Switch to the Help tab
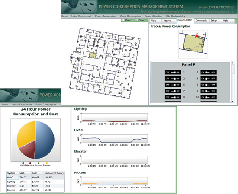Screen dimensions: 238x194 click(228, 21)
